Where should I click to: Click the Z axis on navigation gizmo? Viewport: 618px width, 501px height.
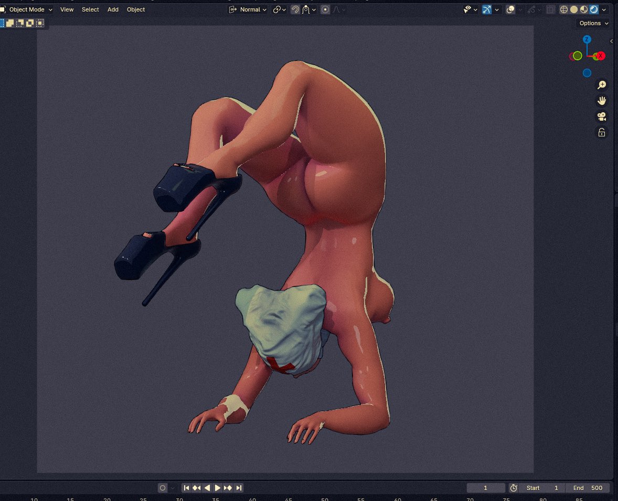(587, 39)
